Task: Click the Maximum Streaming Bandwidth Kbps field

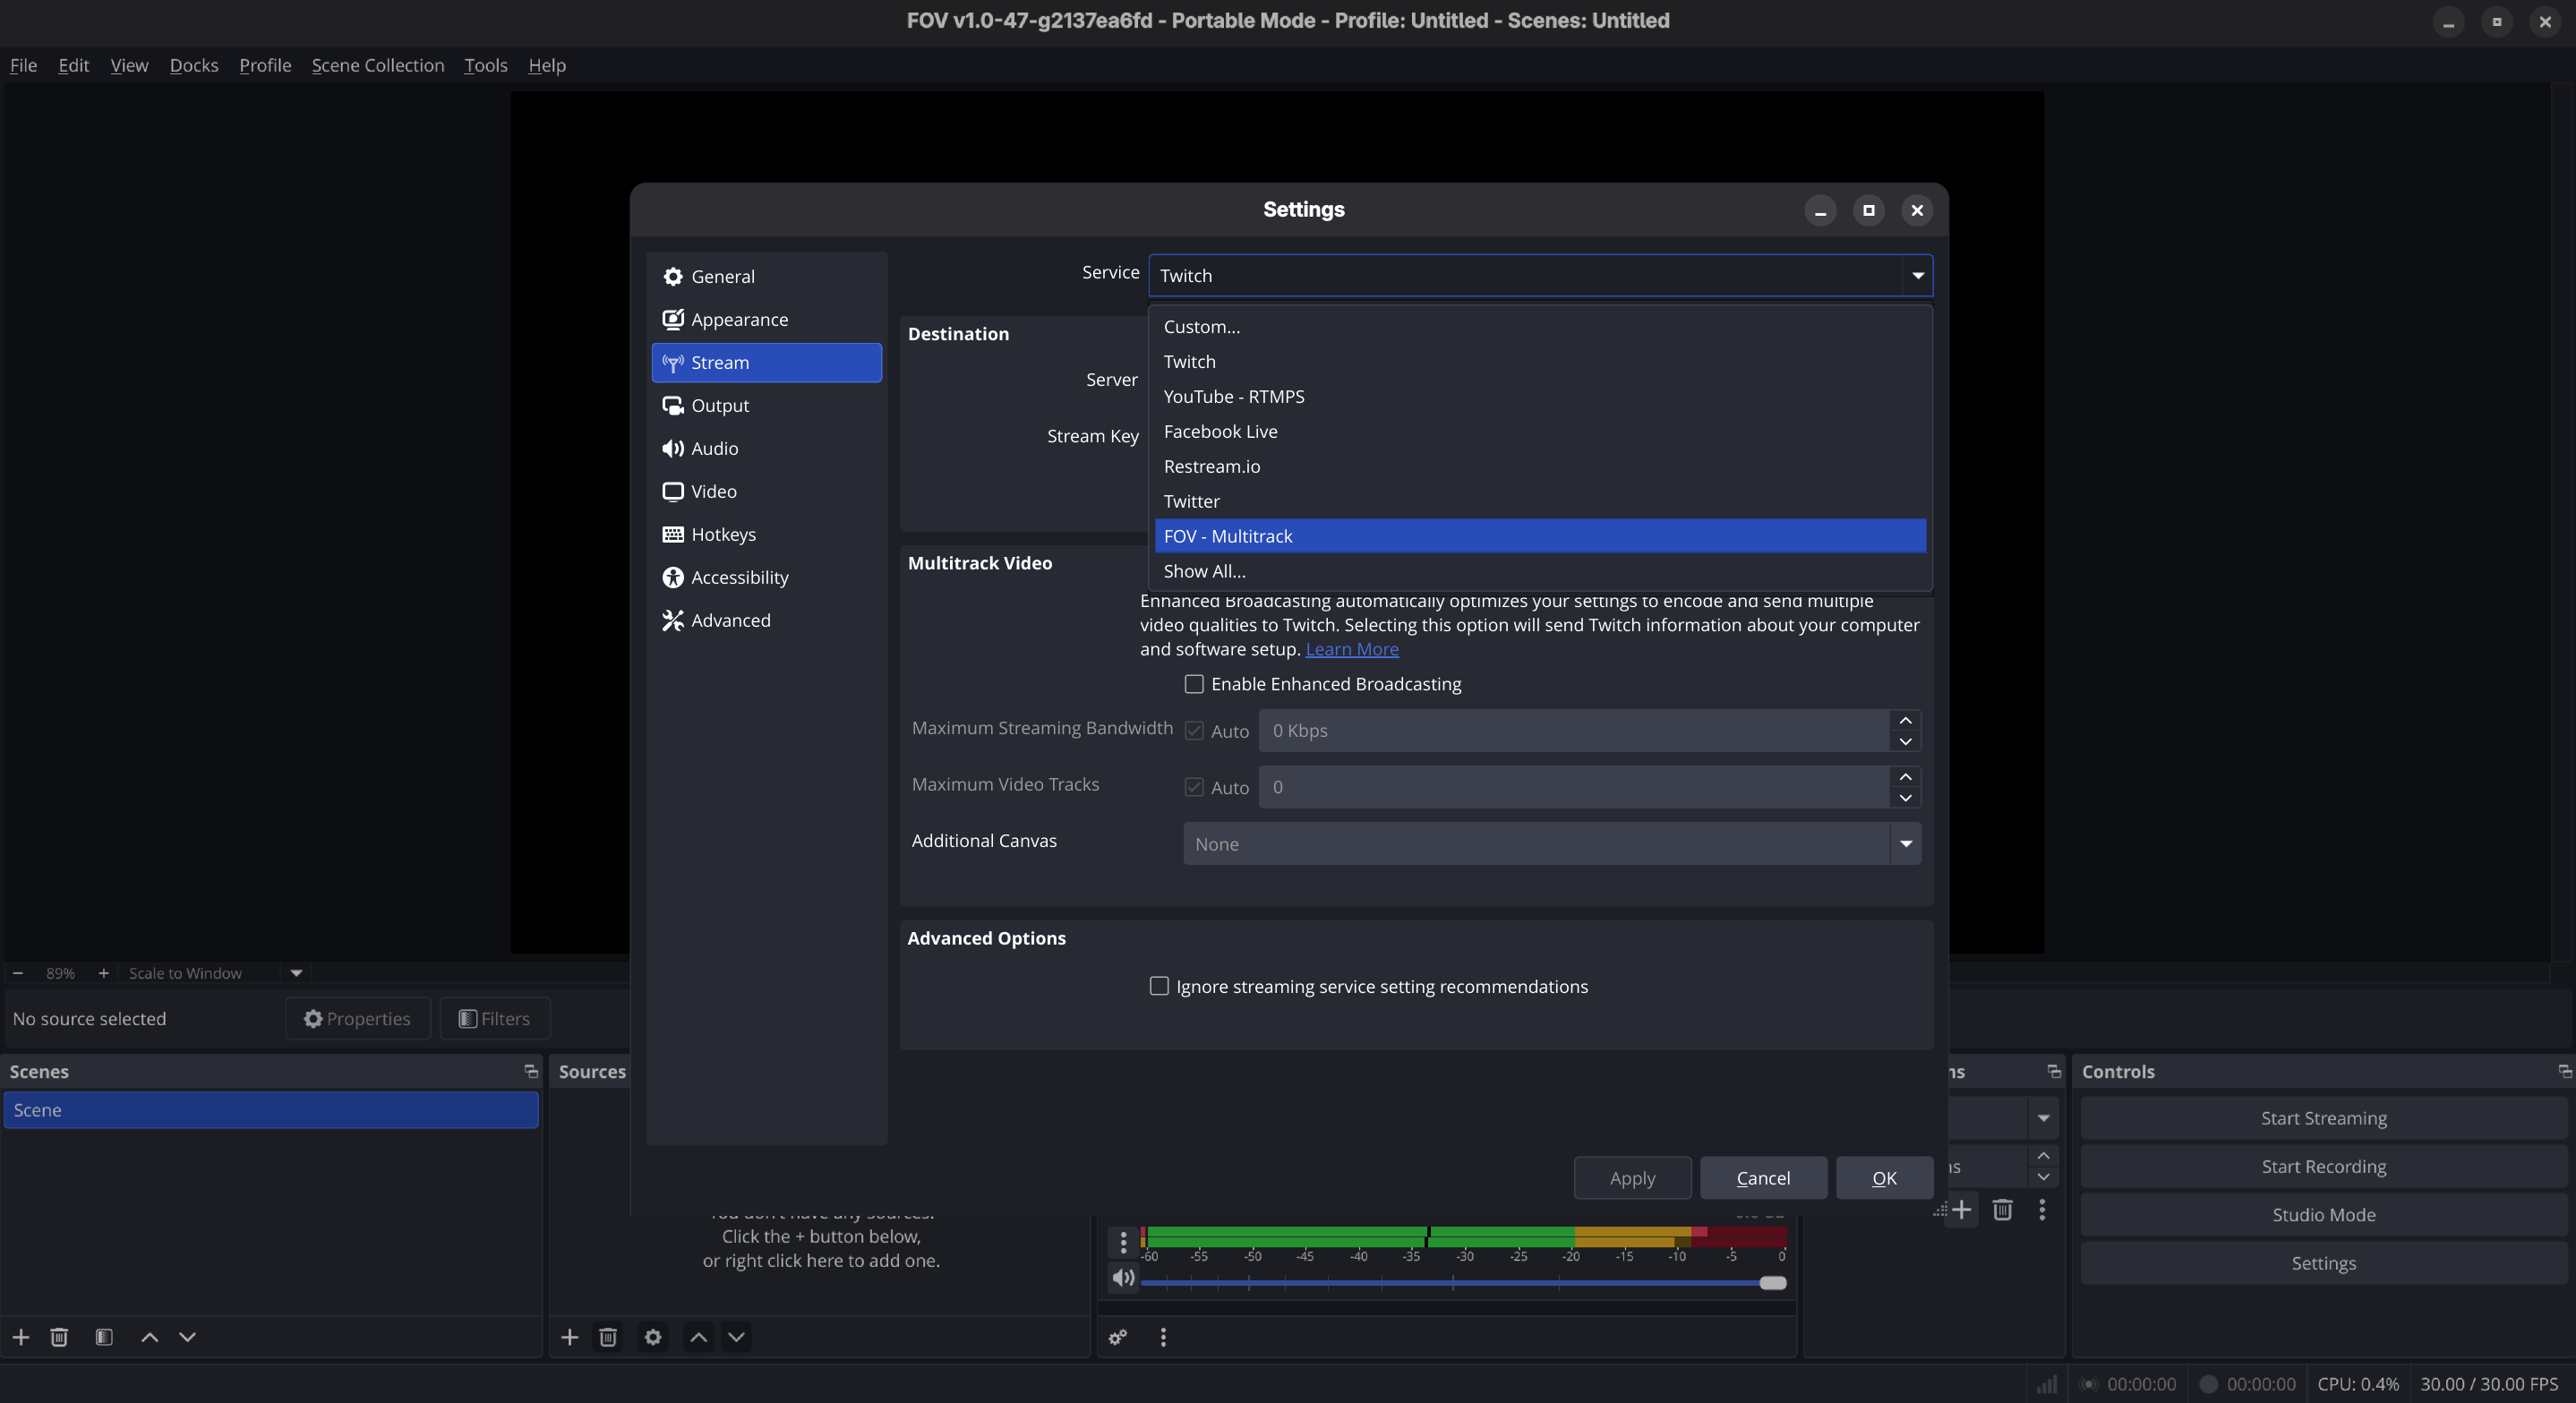Action: [1574, 731]
